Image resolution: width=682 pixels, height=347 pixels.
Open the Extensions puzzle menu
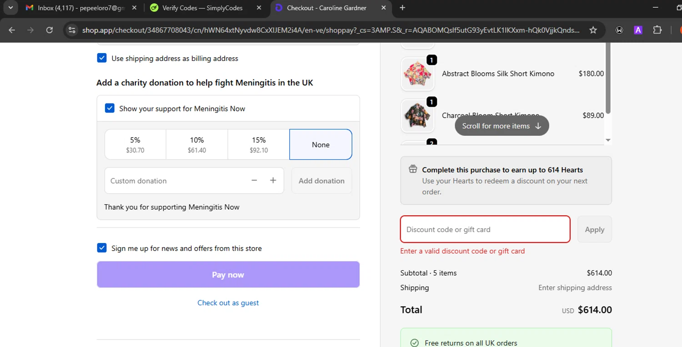[657, 30]
